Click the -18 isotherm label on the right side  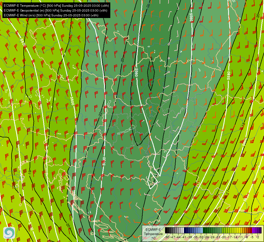coord(243,125)
